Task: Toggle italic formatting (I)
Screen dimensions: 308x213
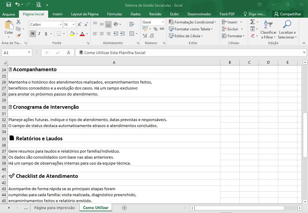Action: 39,34
